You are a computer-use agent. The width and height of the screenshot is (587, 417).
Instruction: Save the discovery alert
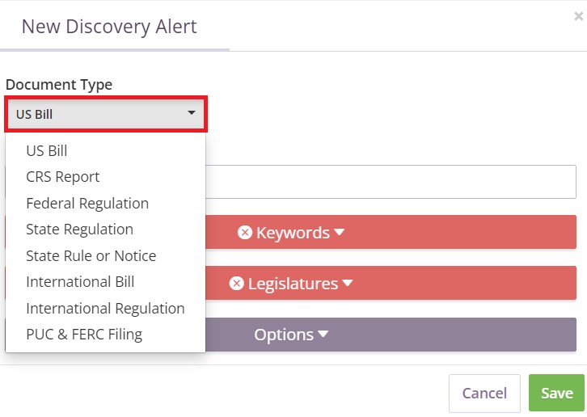tap(556, 393)
